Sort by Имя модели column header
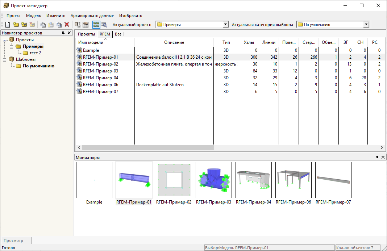387x251 pixels. click(105, 42)
